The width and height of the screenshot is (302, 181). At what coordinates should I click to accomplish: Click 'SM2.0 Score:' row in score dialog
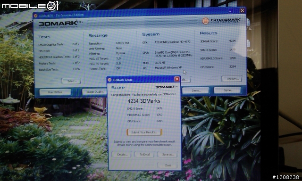[x=145, y=108]
